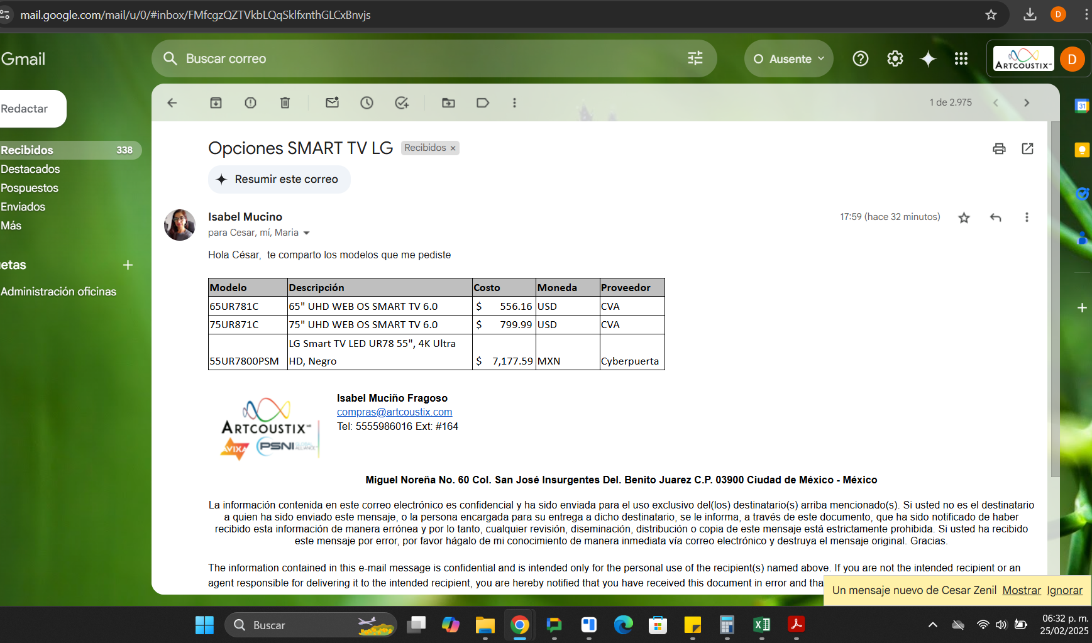Click Resumir este correo button
Image resolution: width=1092 pixels, height=643 pixels.
click(x=279, y=179)
